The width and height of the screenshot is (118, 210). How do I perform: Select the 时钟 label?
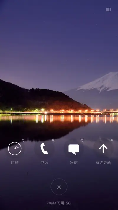tap(15, 162)
